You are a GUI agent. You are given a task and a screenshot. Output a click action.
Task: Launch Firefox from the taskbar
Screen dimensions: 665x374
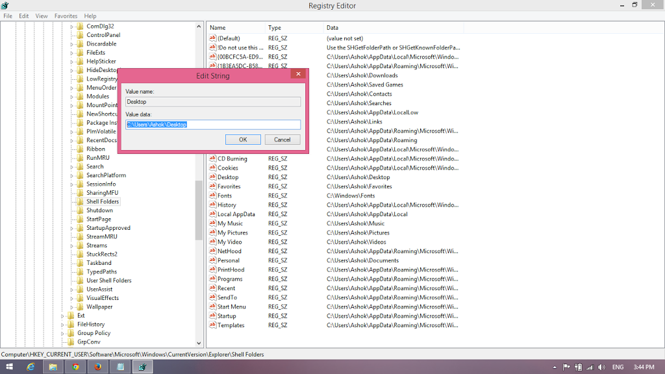[97, 367]
